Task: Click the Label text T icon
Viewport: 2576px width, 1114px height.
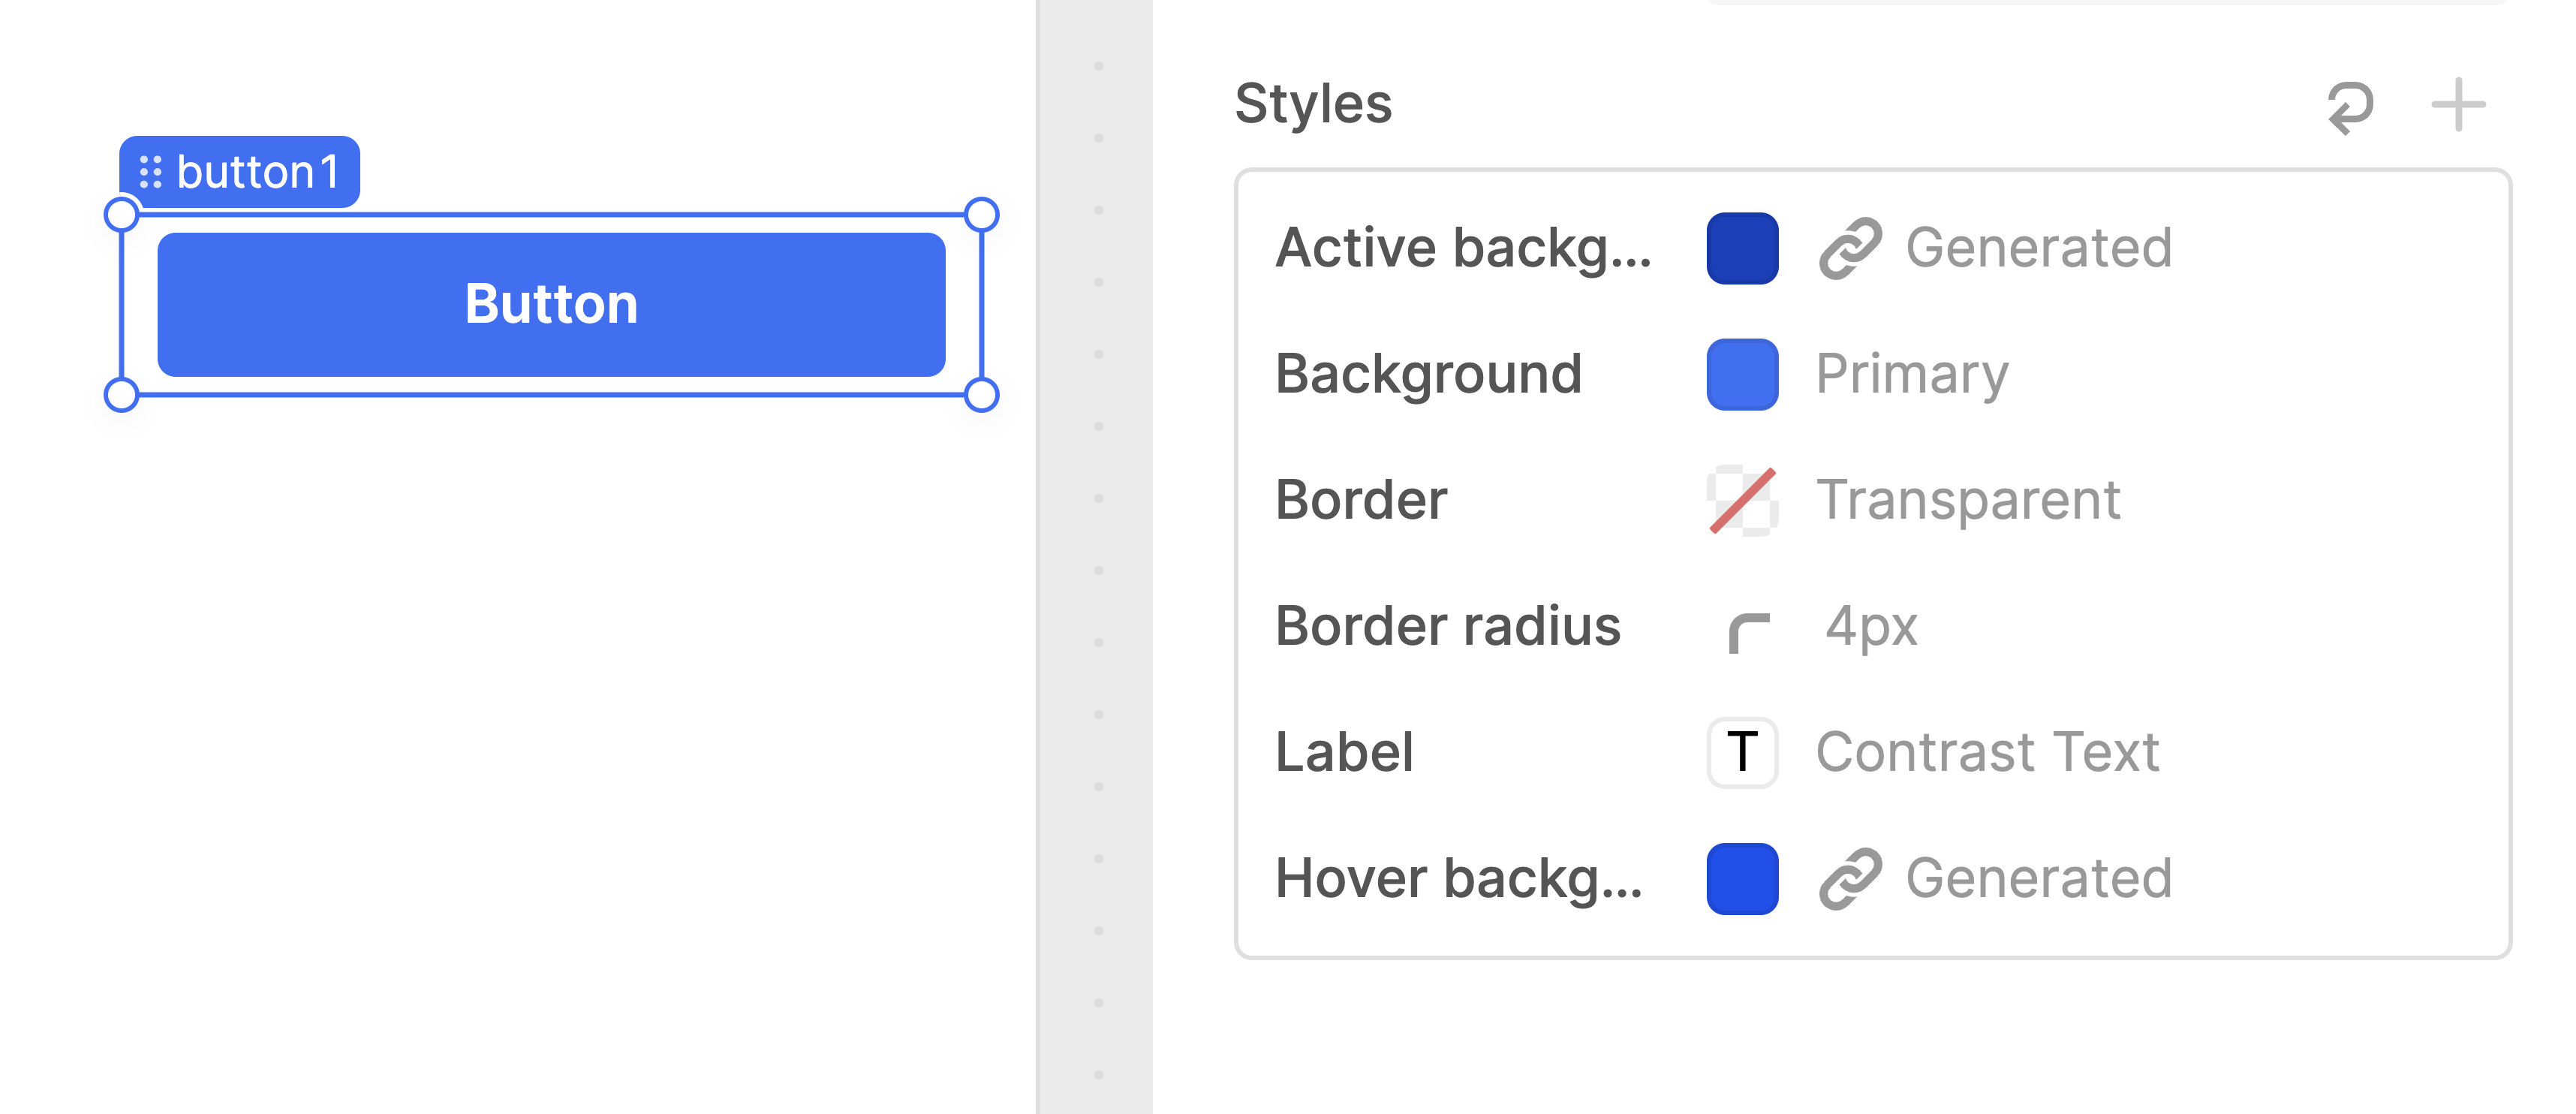Action: click(1742, 752)
